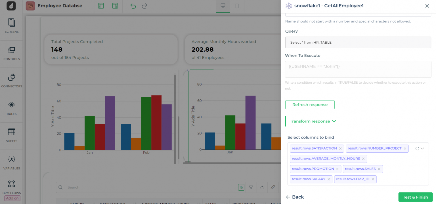Open the columns-to-bind dropdown chevron
The height and width of the screenshot is (204, 436).
point(423,148)
